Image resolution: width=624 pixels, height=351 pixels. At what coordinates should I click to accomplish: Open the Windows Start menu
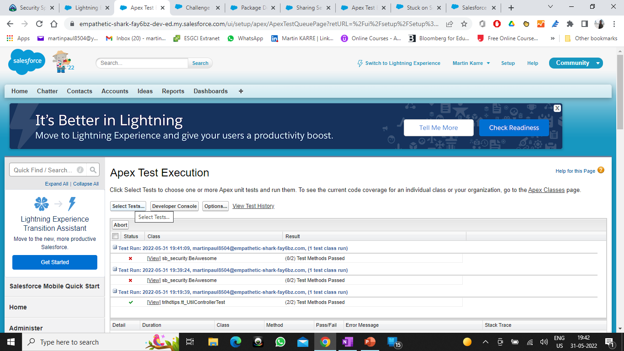[x=11, y=342]
